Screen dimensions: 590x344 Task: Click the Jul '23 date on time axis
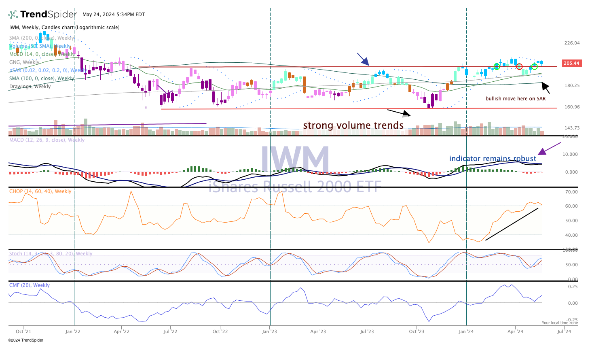click(367, 331)
